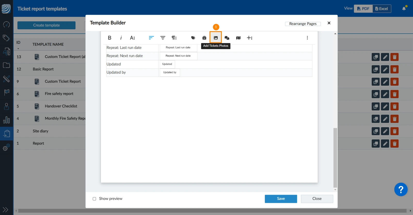Enable the Show preview checkbox

pyautogui.click(x=94, y=199)
